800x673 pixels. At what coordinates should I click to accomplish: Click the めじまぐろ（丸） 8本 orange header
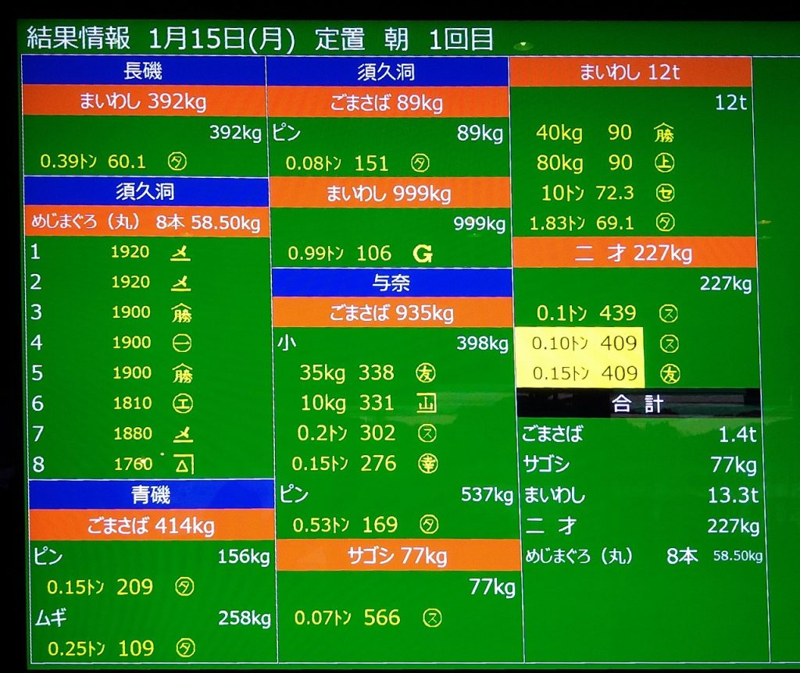tap(145, 223)
